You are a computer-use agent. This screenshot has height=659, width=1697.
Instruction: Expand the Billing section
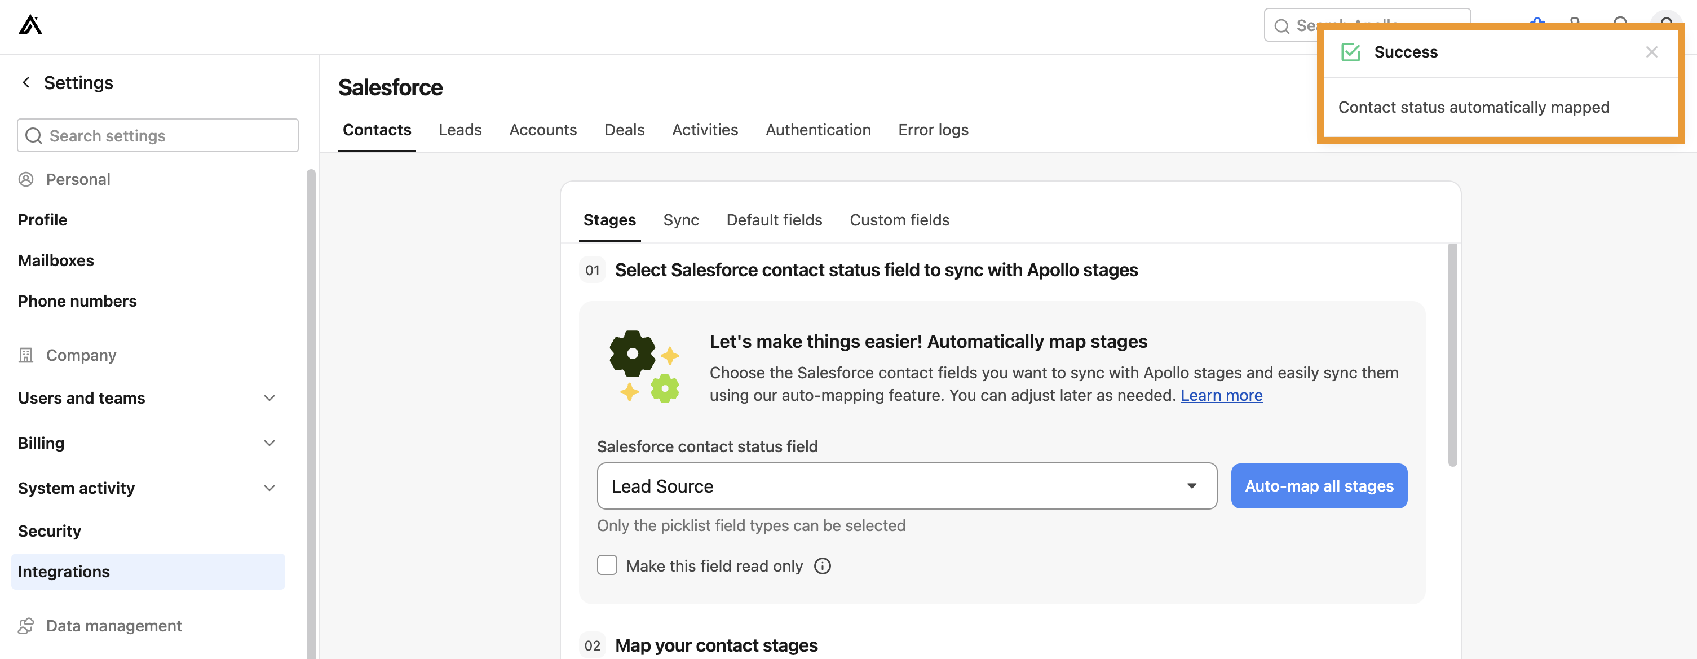tap(269, 443)
